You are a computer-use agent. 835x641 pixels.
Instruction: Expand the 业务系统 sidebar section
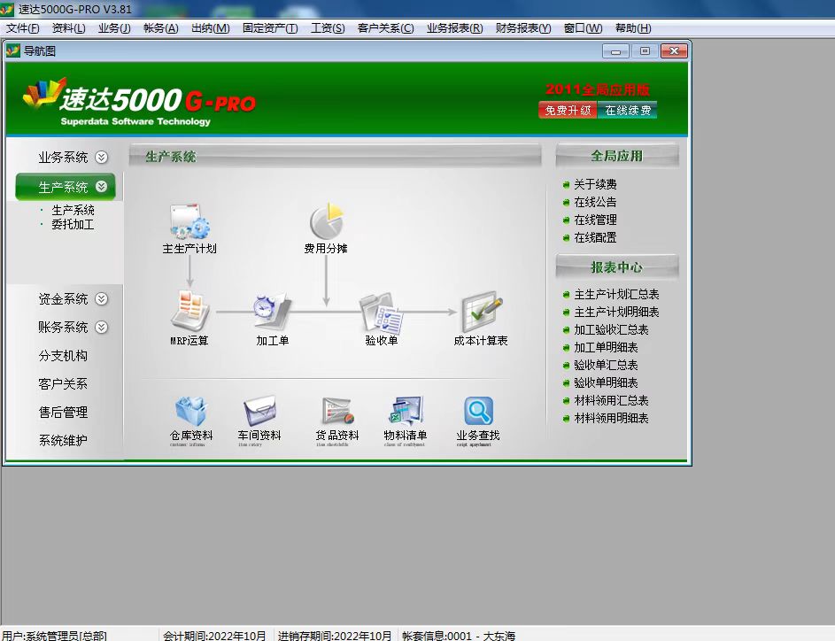pos(102,158)
